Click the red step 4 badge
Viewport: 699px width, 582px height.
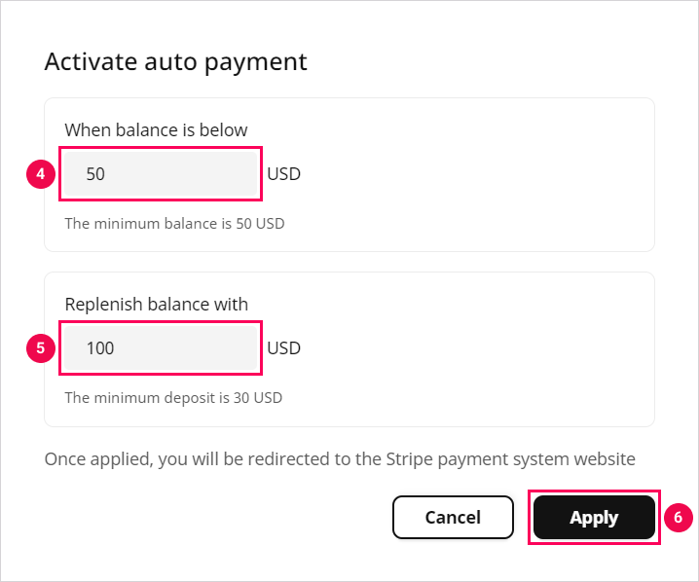40,174
